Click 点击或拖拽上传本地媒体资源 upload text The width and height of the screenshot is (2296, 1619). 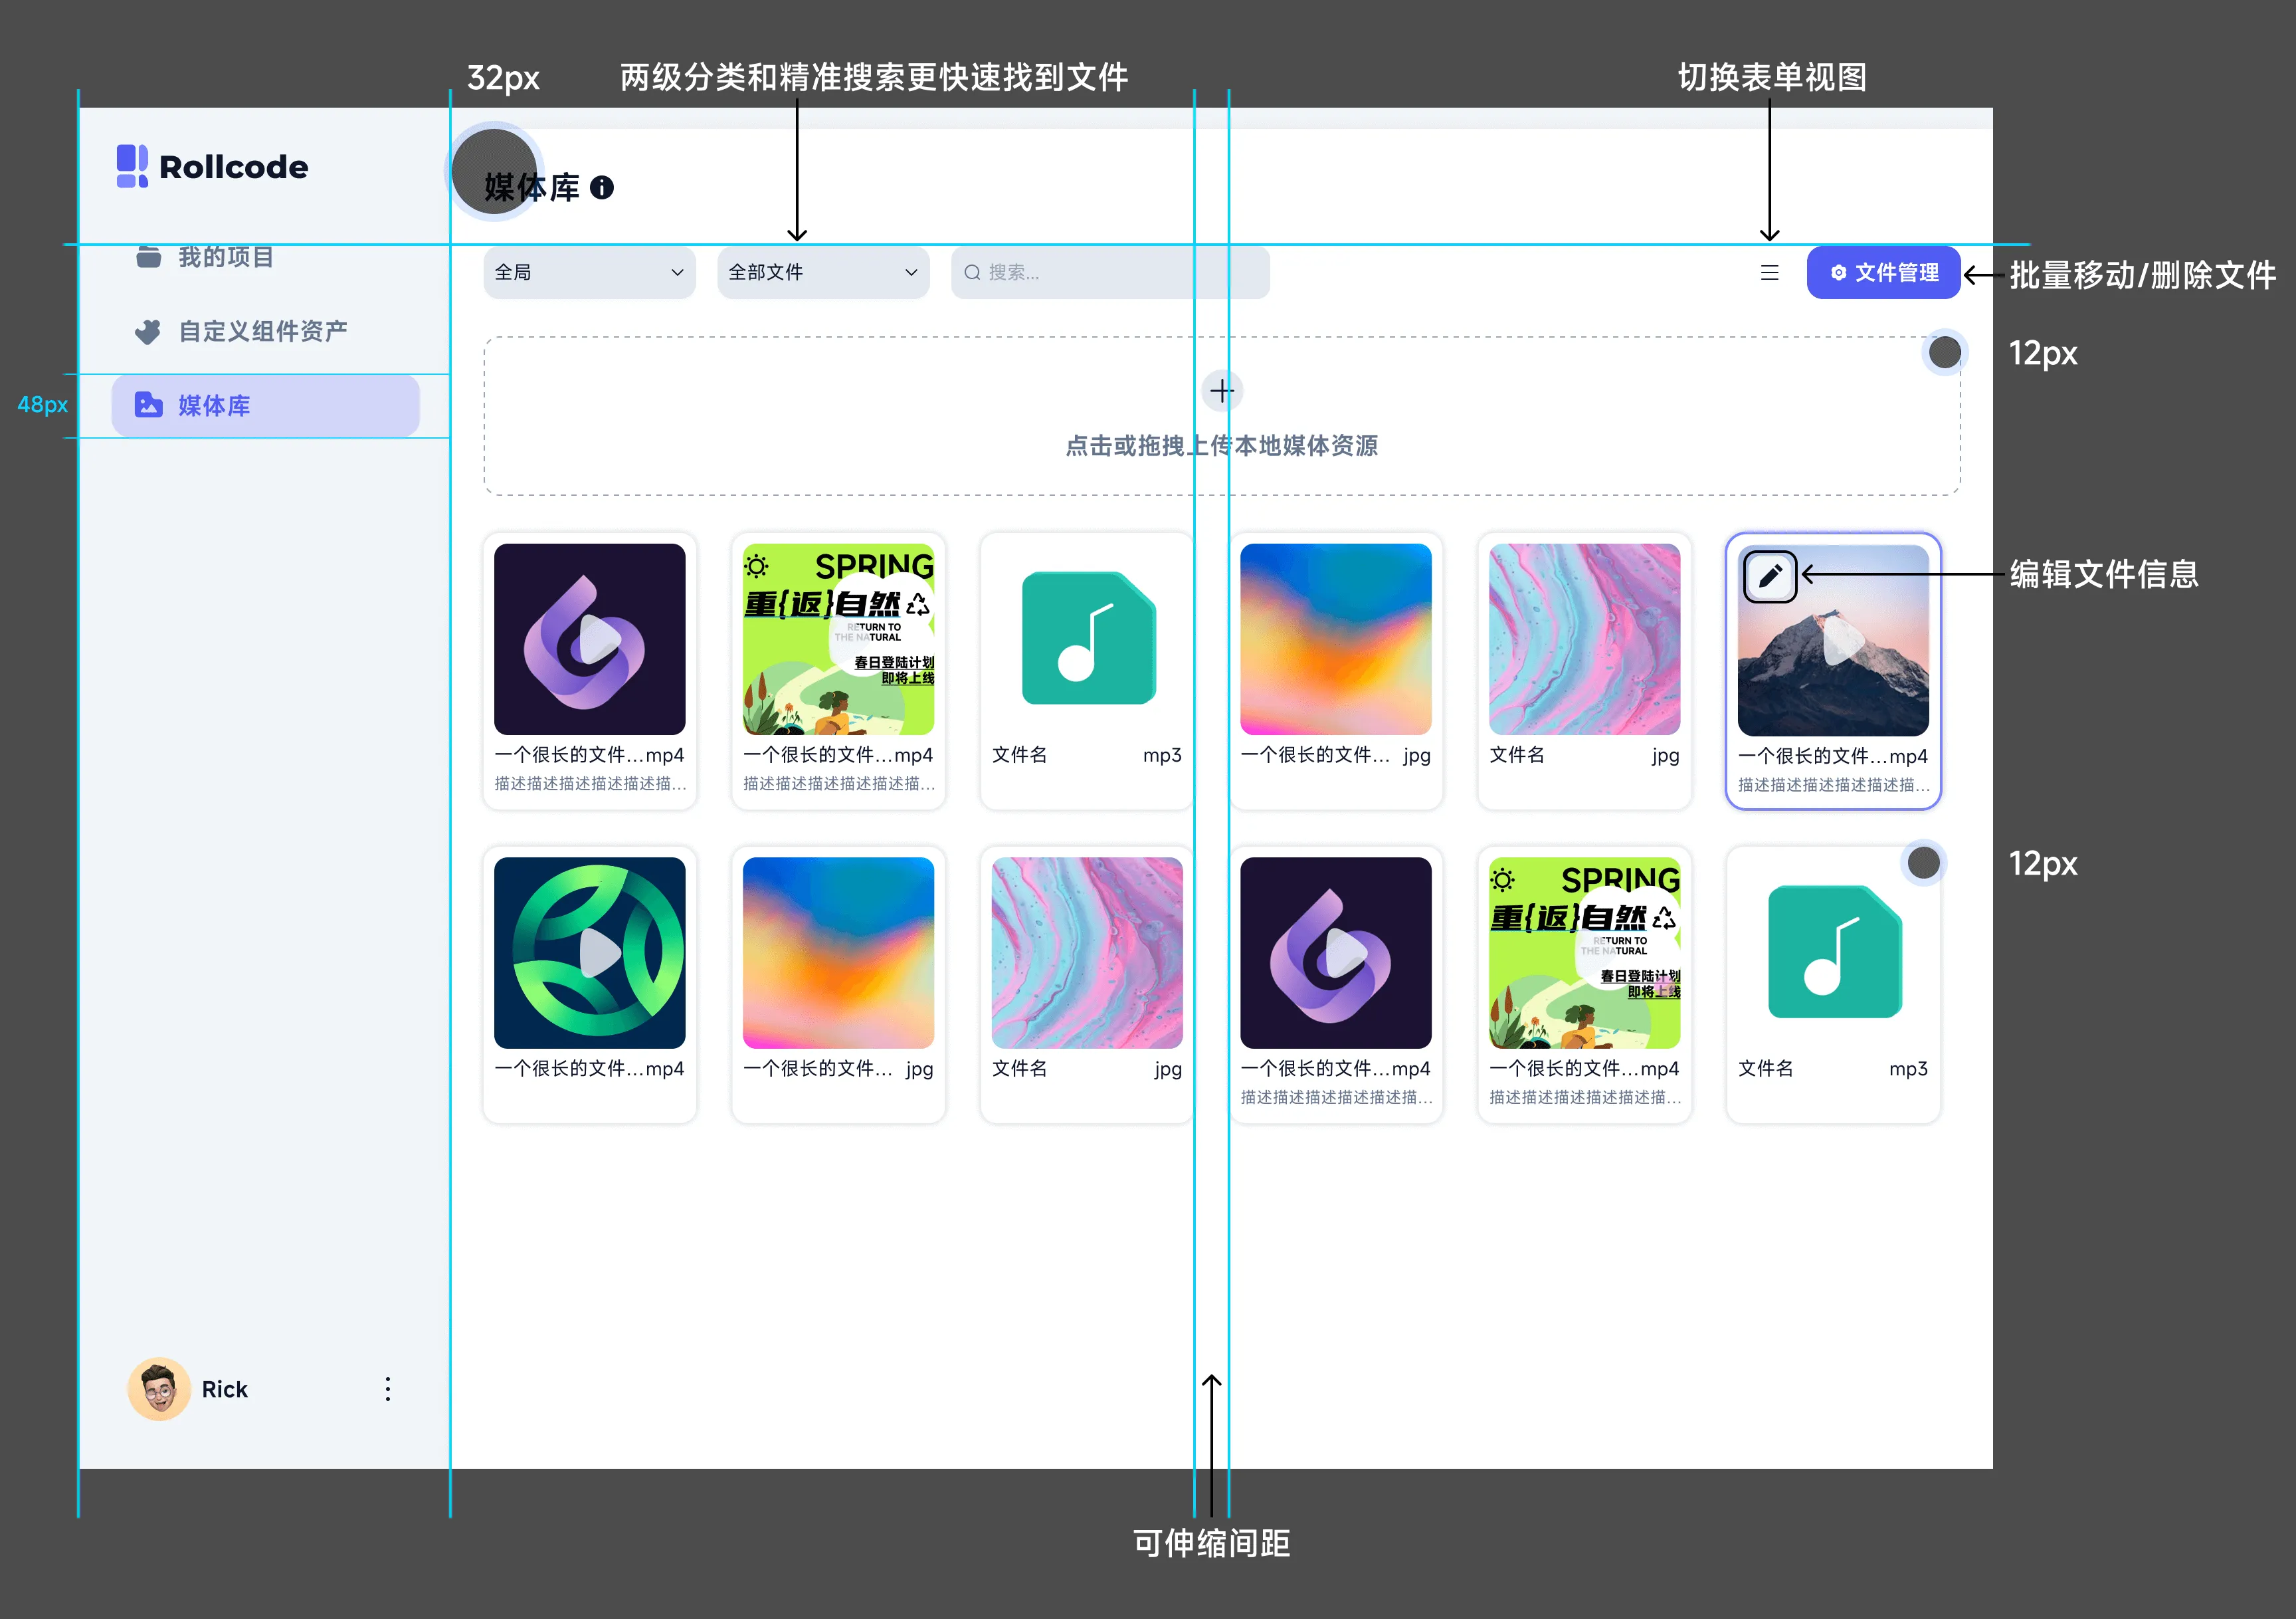tap(1221, 445)
